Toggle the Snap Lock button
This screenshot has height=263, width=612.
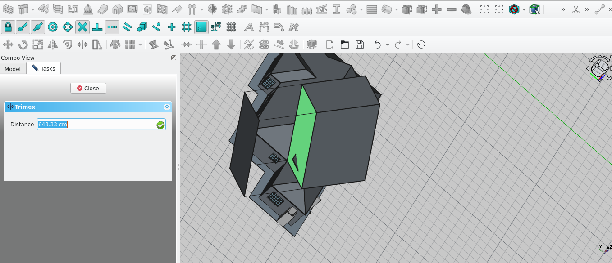[x=8, y=27]
